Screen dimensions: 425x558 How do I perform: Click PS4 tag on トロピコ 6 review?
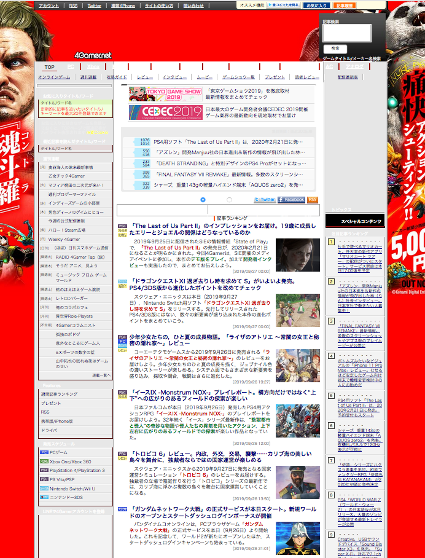[x=122, y=454]
